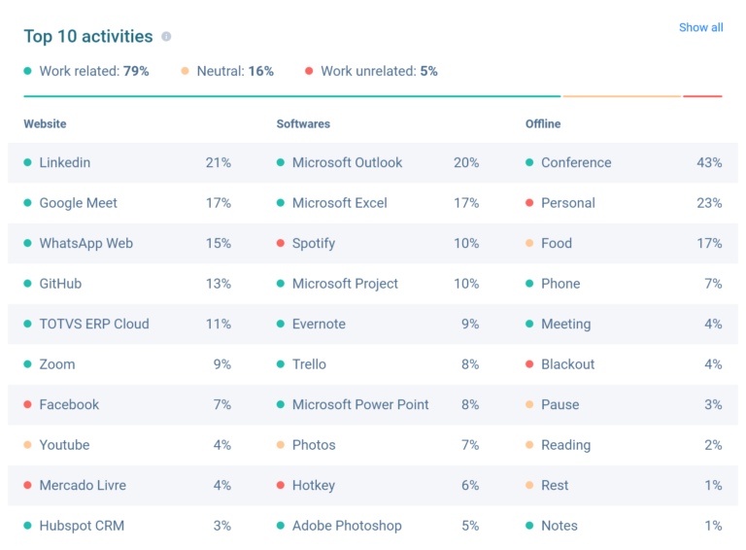Image resolution: width=746 pixels, height=550 pixels.
Task: Click the green Work related legend dot
Action: pos(28,71)
